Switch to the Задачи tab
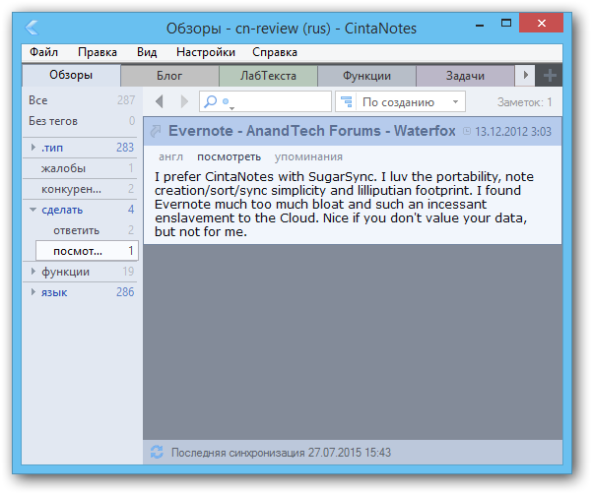This screenshot has height=494, width=592. point(465,76)
